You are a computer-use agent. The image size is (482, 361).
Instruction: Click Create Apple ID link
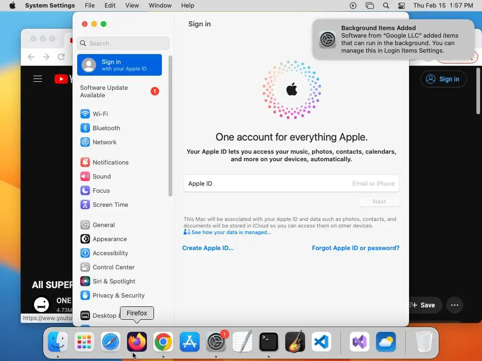208,248
